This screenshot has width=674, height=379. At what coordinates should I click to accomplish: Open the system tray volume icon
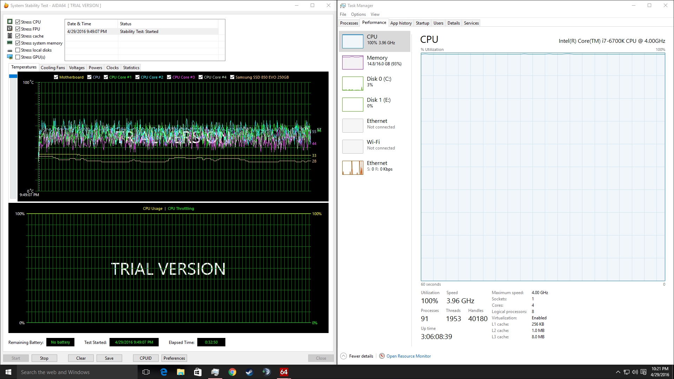[635, 372]
